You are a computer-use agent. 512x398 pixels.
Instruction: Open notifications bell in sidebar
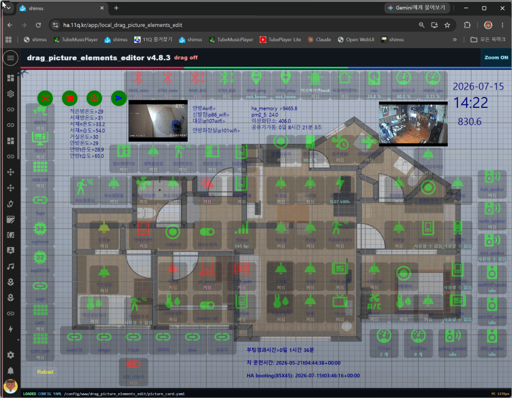point(10,370)
